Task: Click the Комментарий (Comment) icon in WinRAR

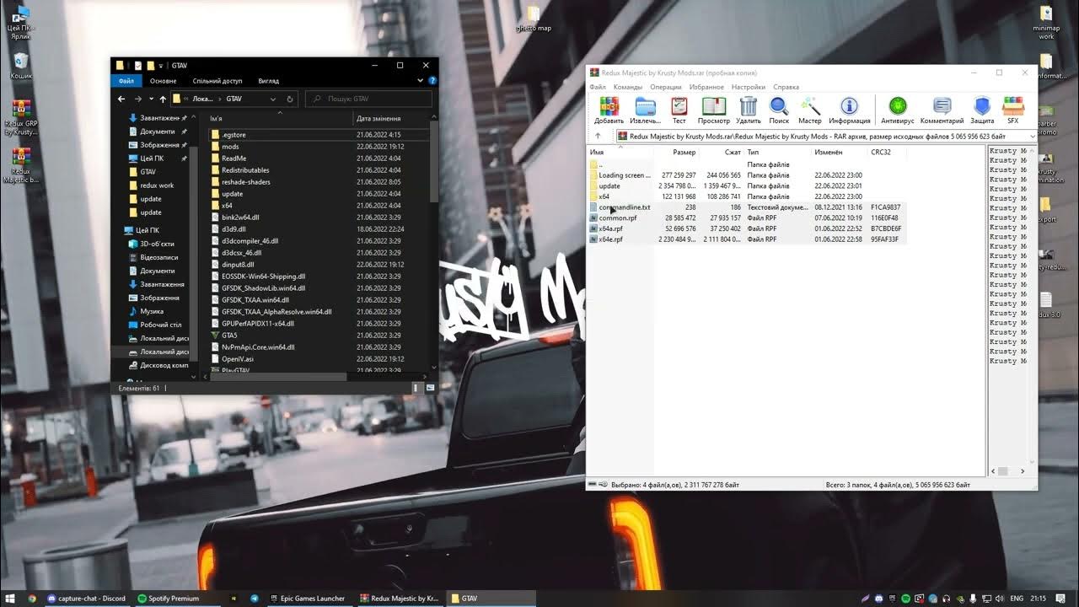Action: (942, 110)
